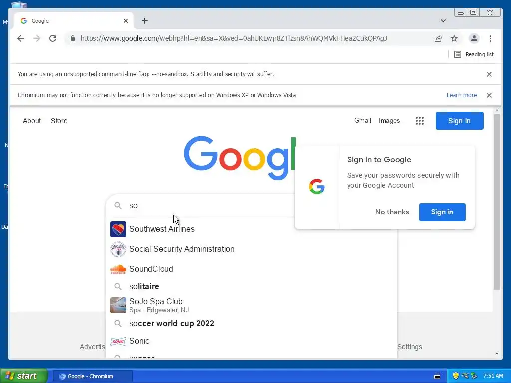Click the page vertical scrollbar thumb

tap(497, 202)
